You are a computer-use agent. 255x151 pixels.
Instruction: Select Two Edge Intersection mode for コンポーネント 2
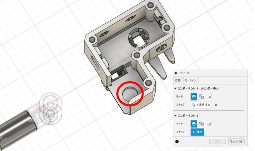point(209,124)
